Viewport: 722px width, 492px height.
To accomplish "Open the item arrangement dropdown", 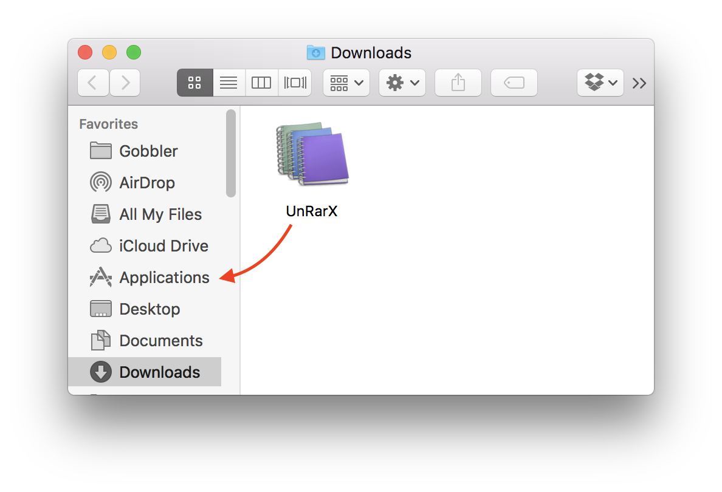I will pyautogui.click(x=346, y=83).
